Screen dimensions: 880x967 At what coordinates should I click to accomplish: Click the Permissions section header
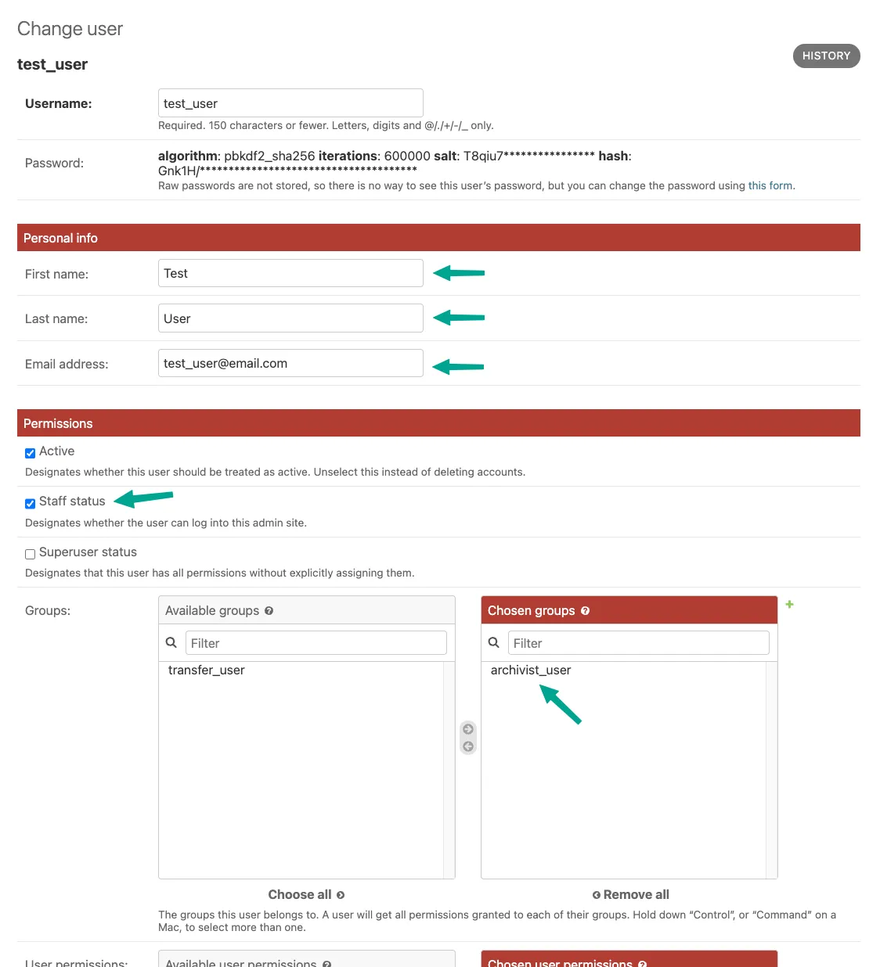click(x=438, y=423)
